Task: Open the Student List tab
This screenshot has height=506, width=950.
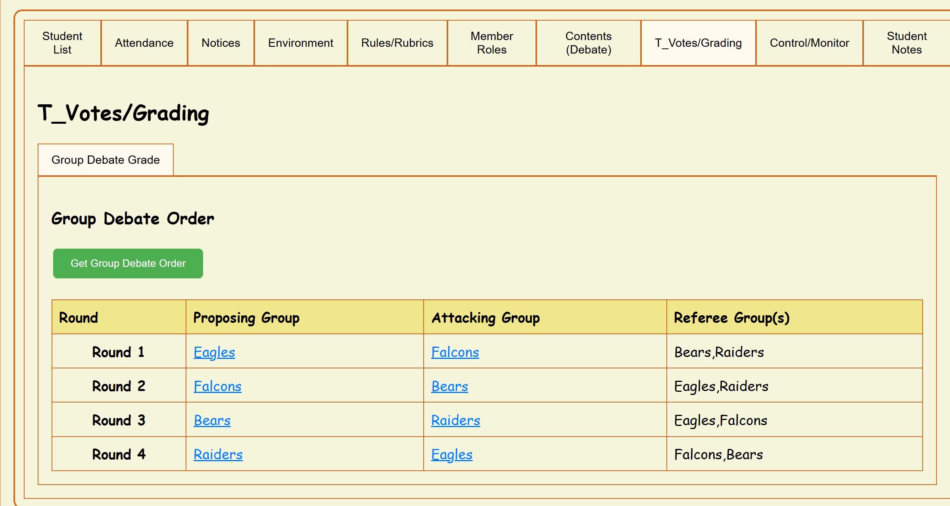Action: coord(62,43)
